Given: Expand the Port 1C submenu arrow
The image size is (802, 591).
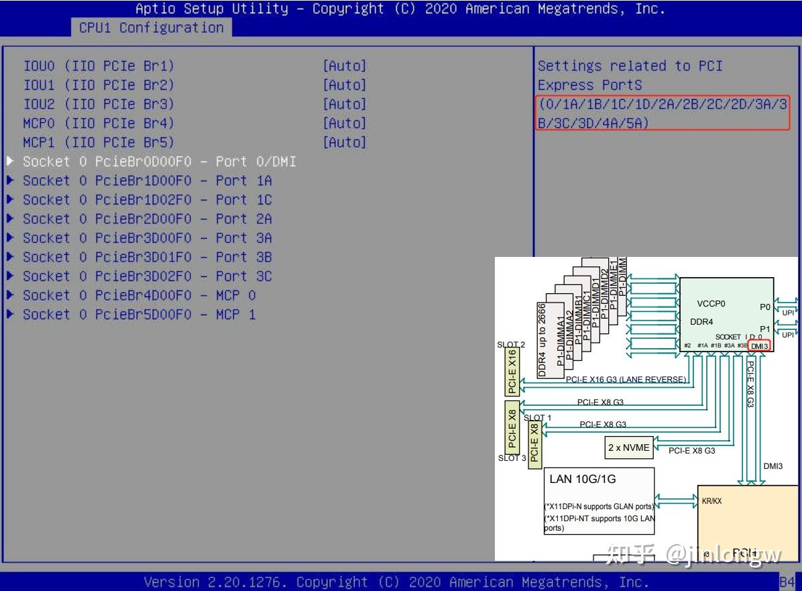Looking at the screenshot, I should click(x=9, y=199).
